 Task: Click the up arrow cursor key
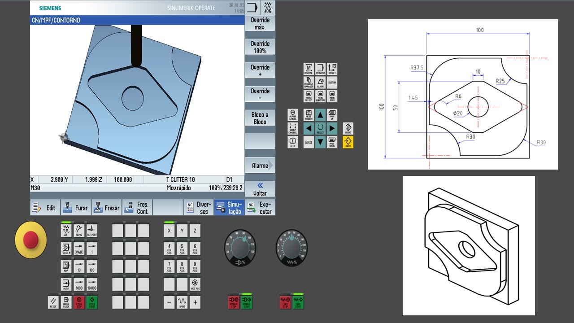320,115
